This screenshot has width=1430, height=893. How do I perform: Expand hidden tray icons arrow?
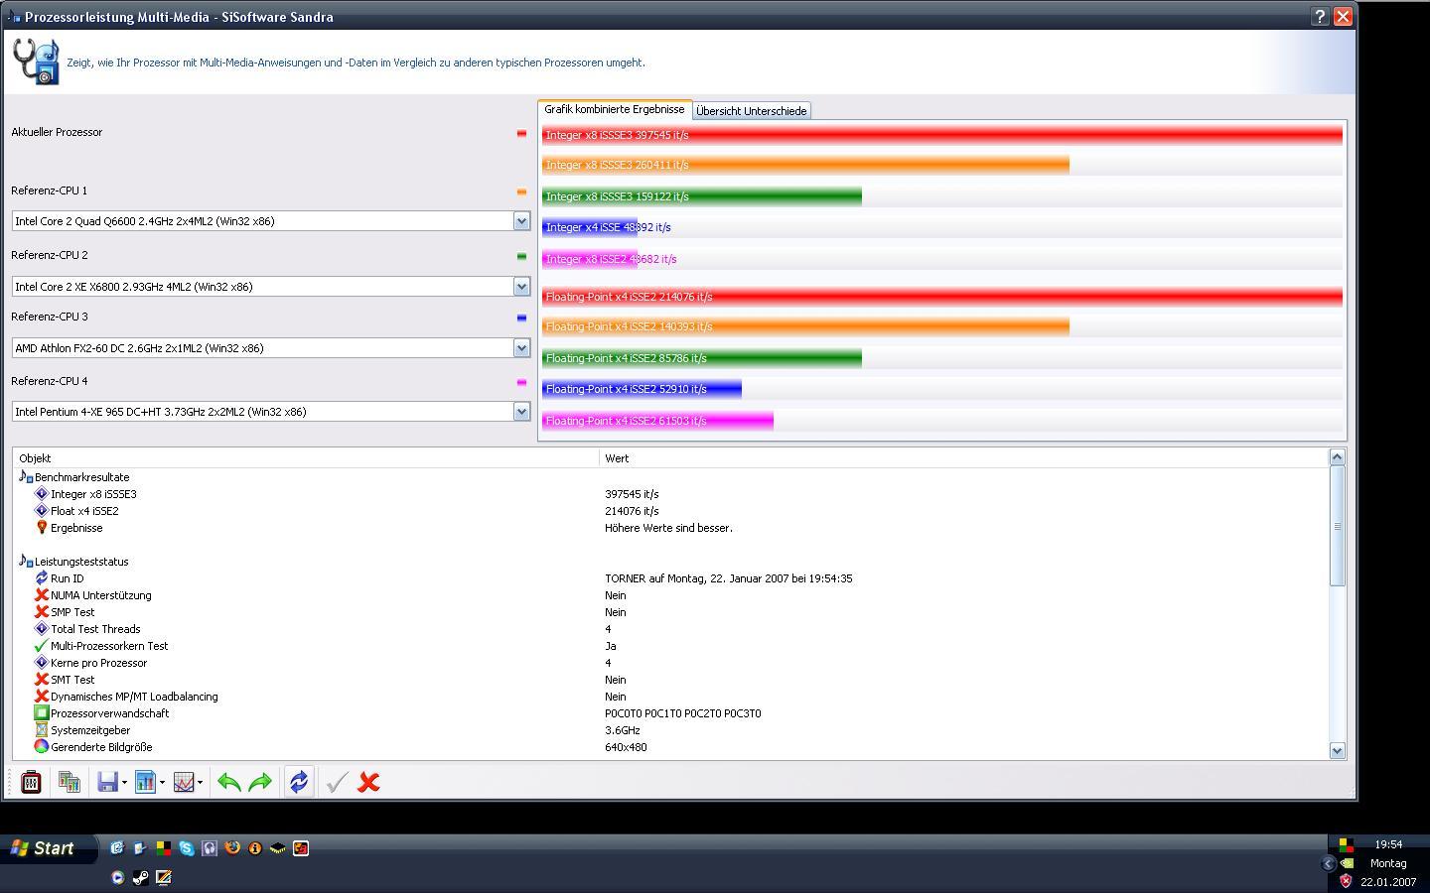(x=1328, y=863)
